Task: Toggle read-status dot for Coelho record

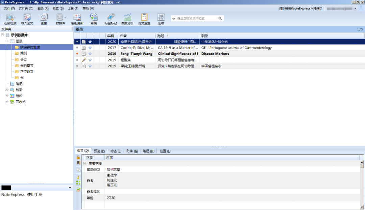Action: click(77, 48)
